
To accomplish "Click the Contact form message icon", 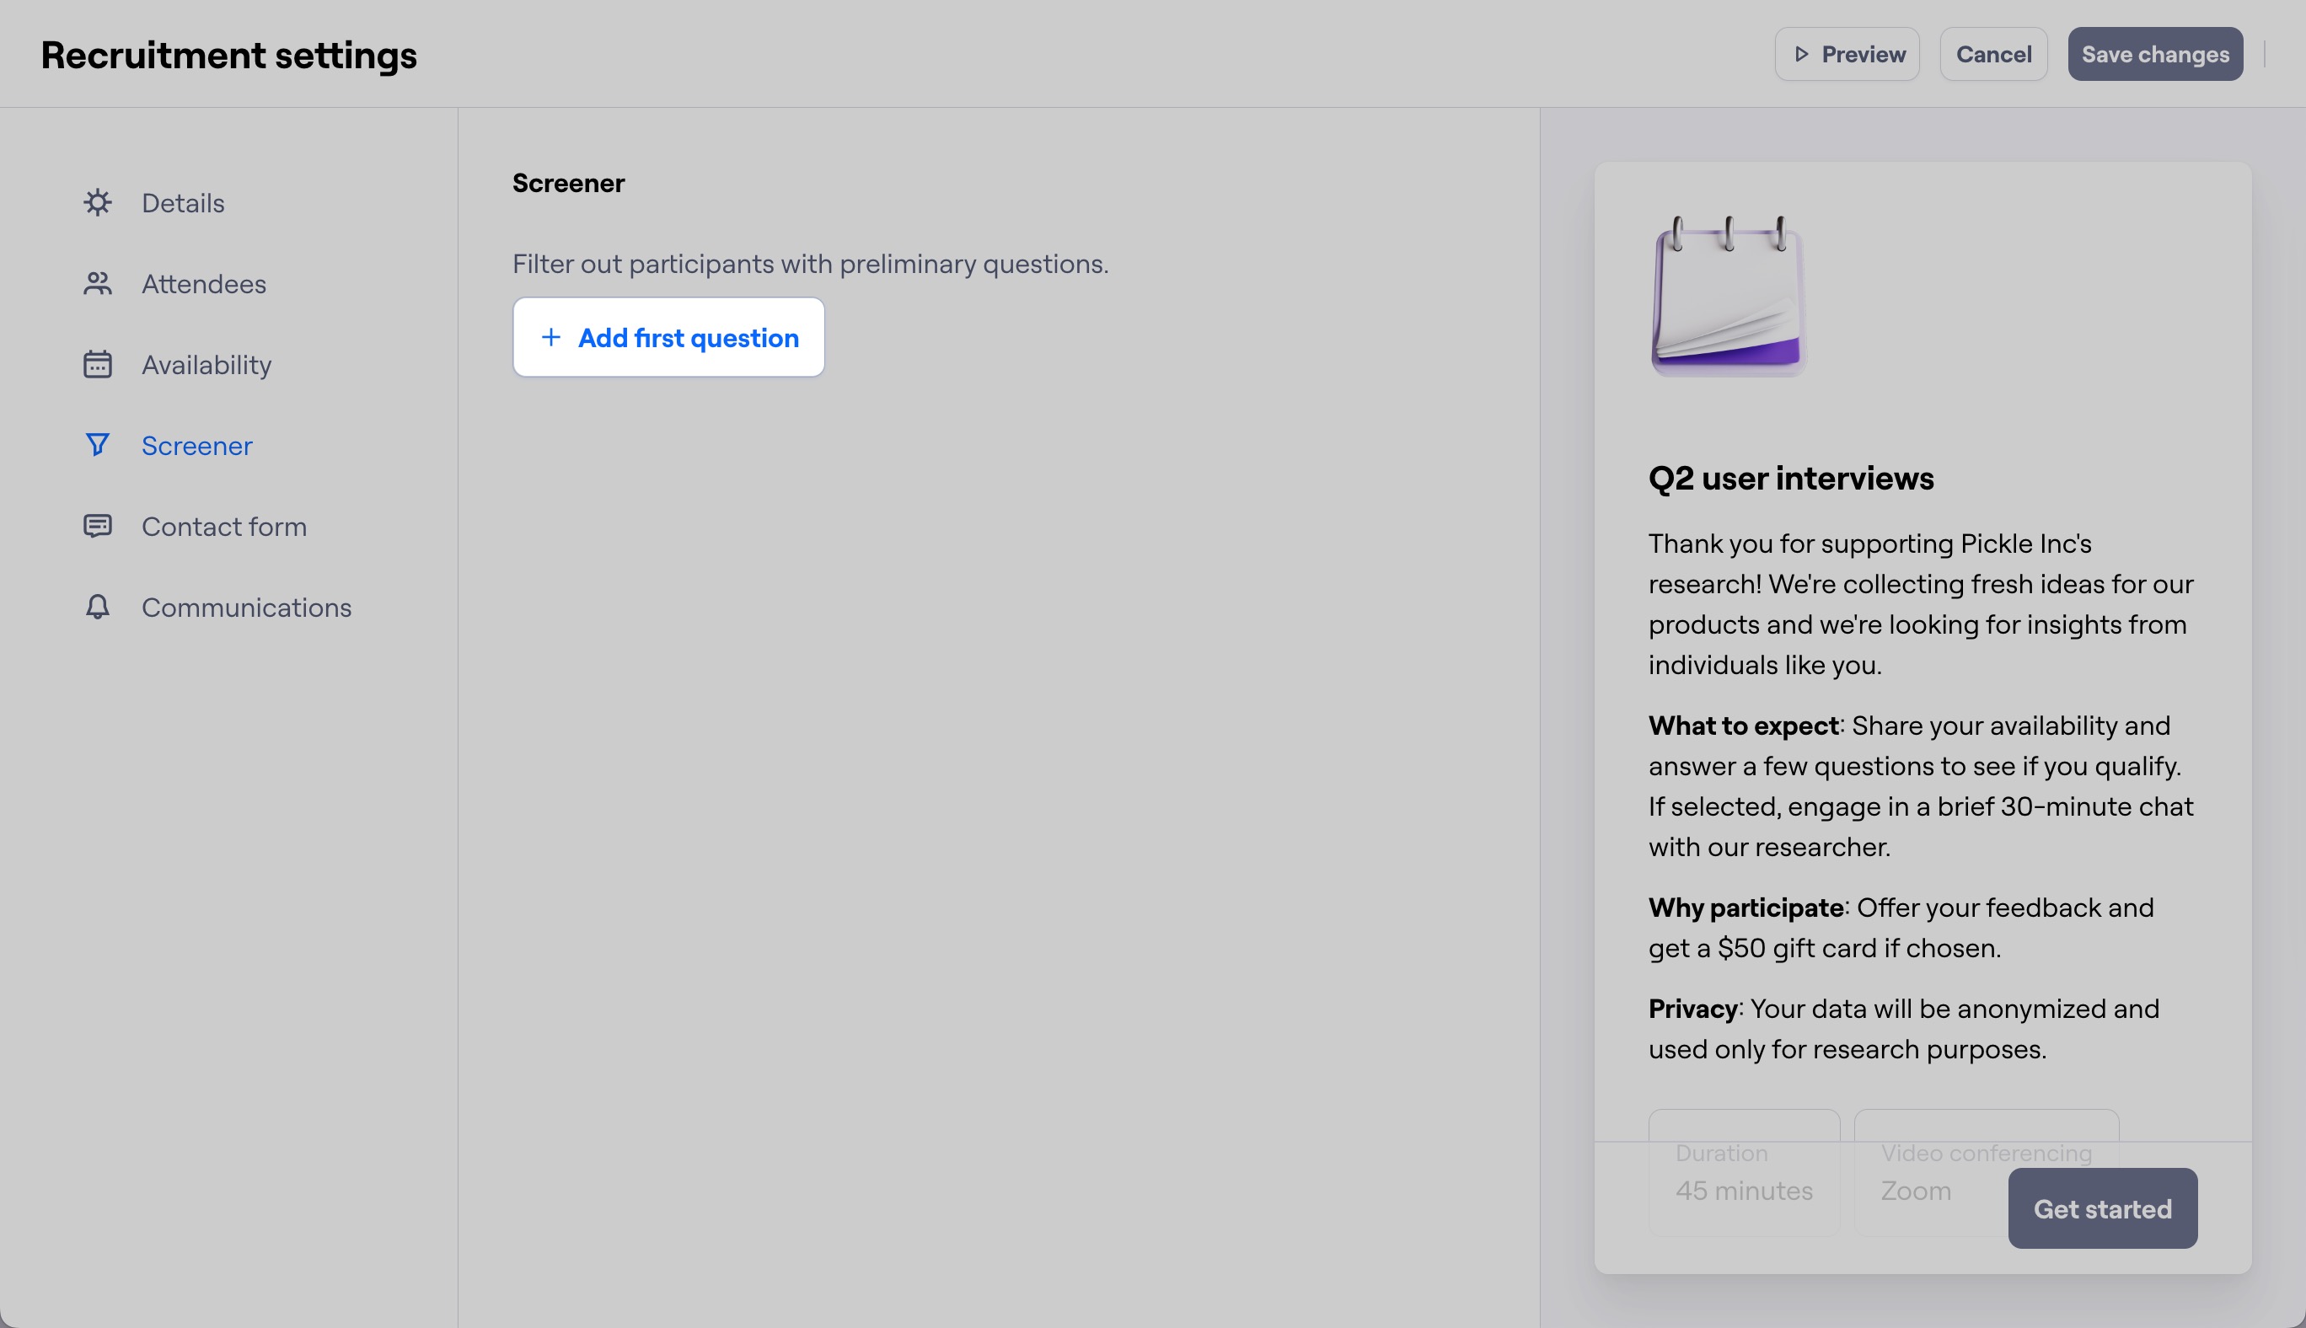I will (98, 527).
